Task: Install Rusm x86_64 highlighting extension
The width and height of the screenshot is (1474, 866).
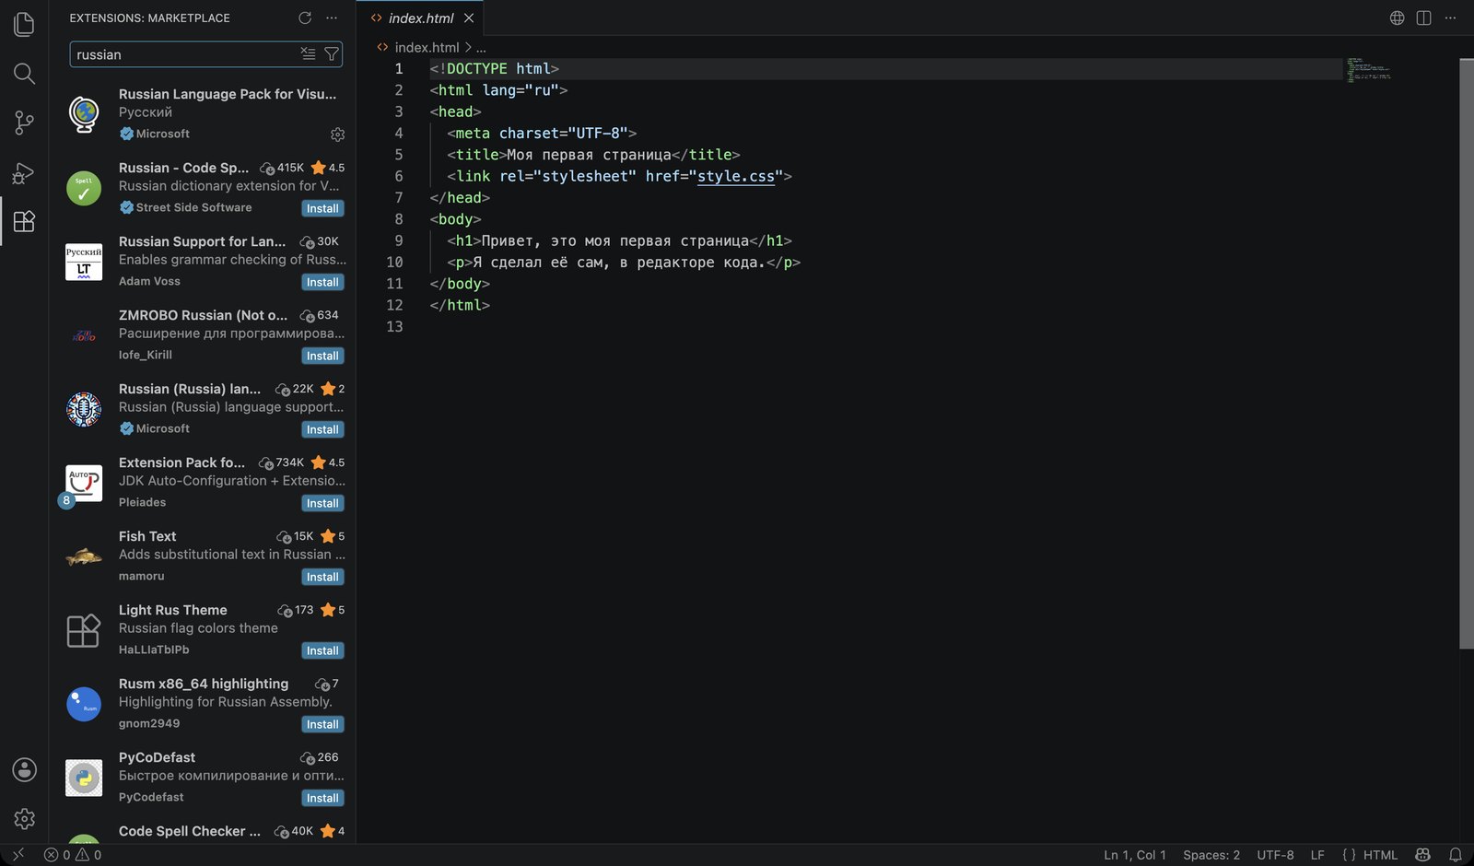Action: coord(322,724)
